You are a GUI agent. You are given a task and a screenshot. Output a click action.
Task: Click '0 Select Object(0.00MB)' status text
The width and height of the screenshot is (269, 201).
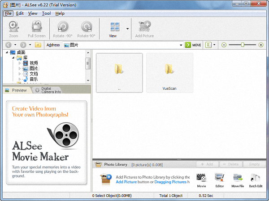point(112,196)
